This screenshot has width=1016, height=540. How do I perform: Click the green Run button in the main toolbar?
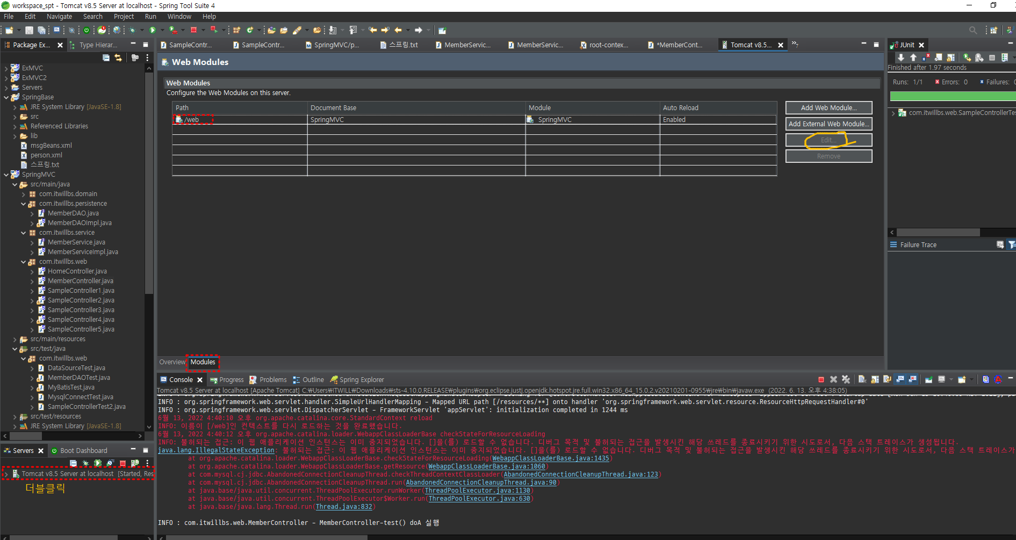click(153, 30)
